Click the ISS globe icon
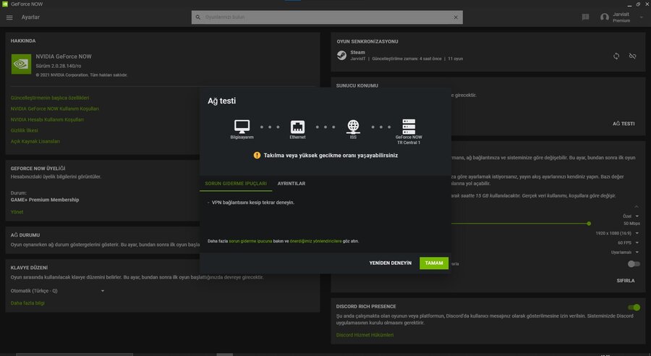The image size is (651, 356). tap(353, 127)
